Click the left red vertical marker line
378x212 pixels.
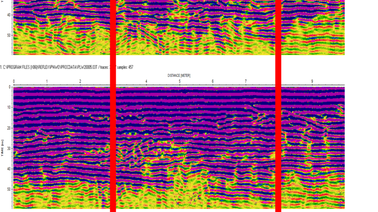click(x=113, y=106)
